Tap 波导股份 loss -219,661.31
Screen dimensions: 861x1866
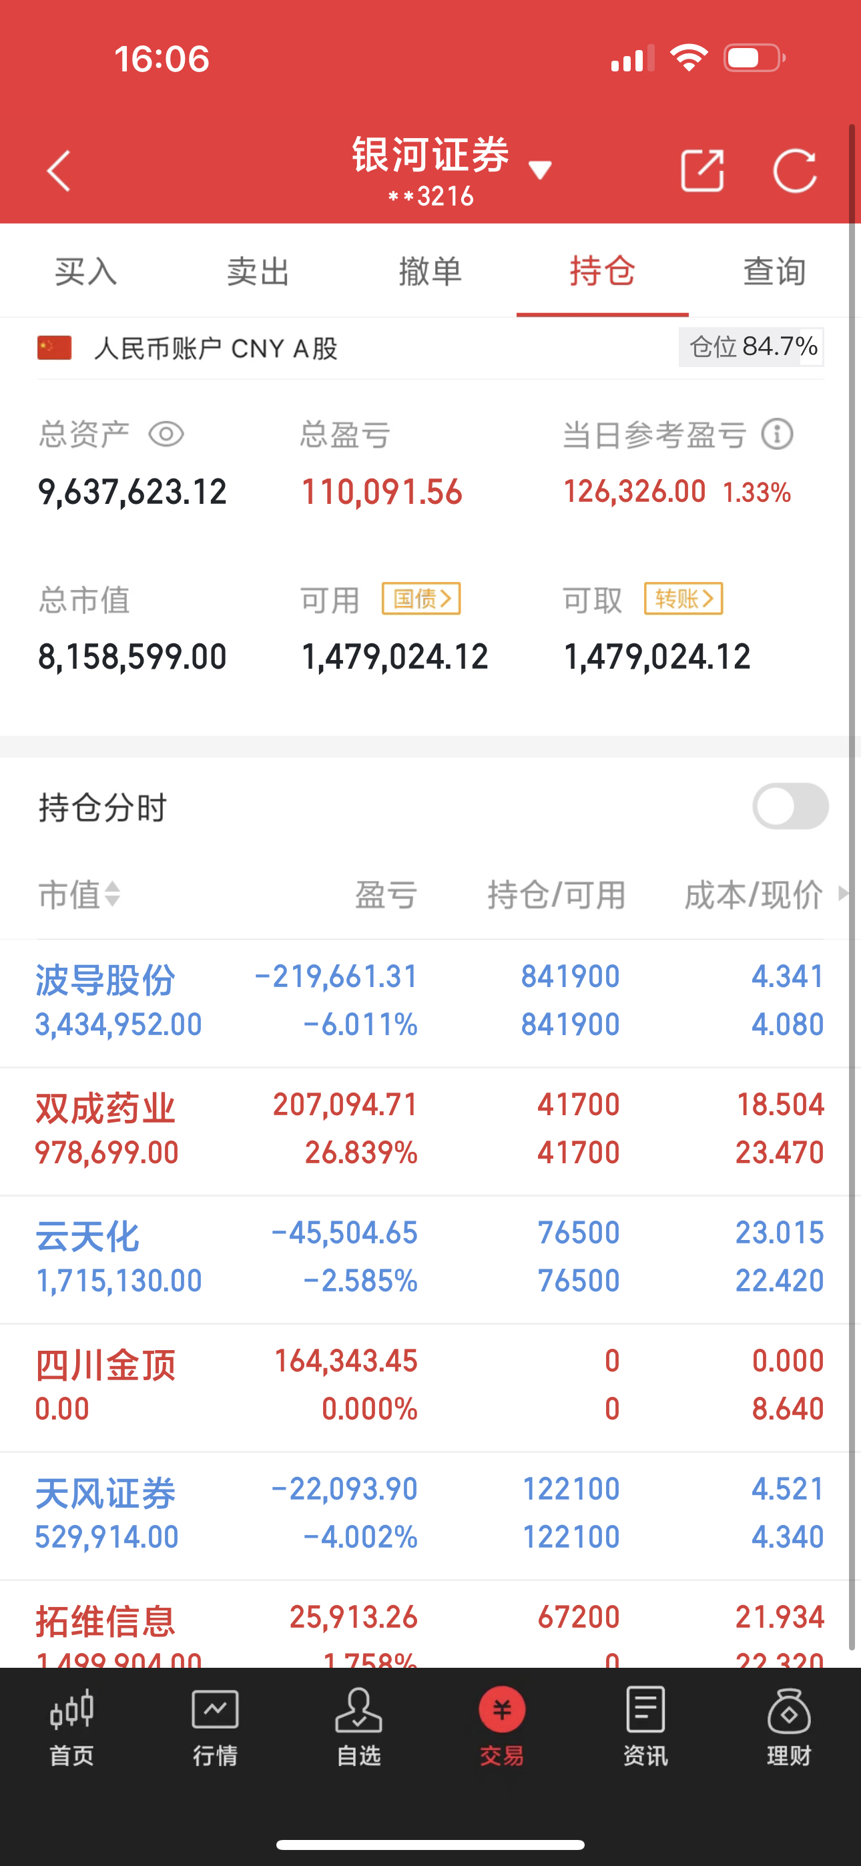coord(336,976)
